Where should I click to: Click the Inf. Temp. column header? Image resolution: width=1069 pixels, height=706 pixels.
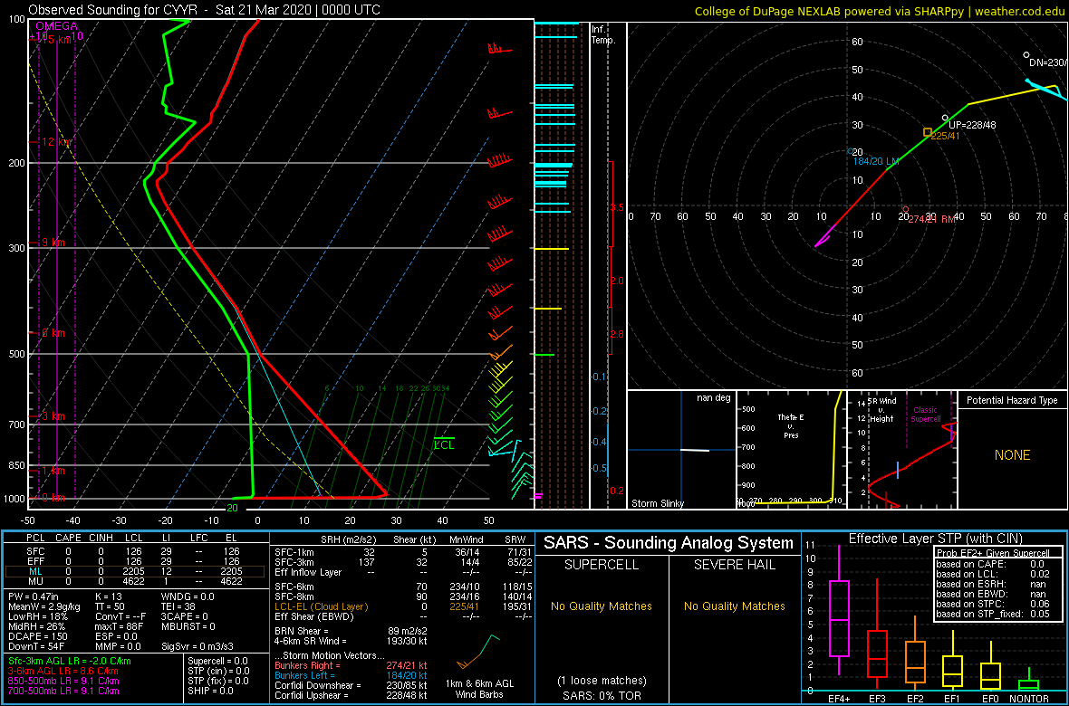click(x=603, y=34)
